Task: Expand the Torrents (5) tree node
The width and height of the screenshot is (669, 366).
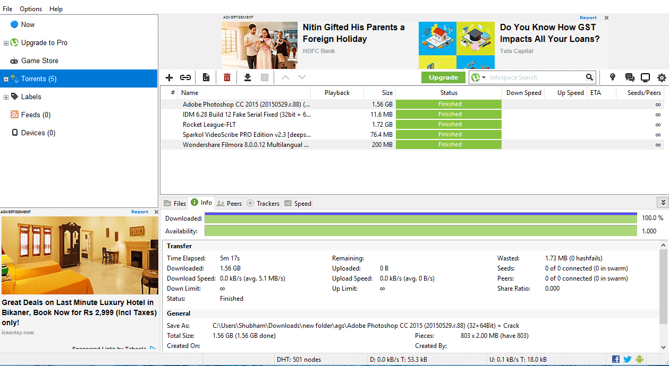Action: click(x=6, y=79)
